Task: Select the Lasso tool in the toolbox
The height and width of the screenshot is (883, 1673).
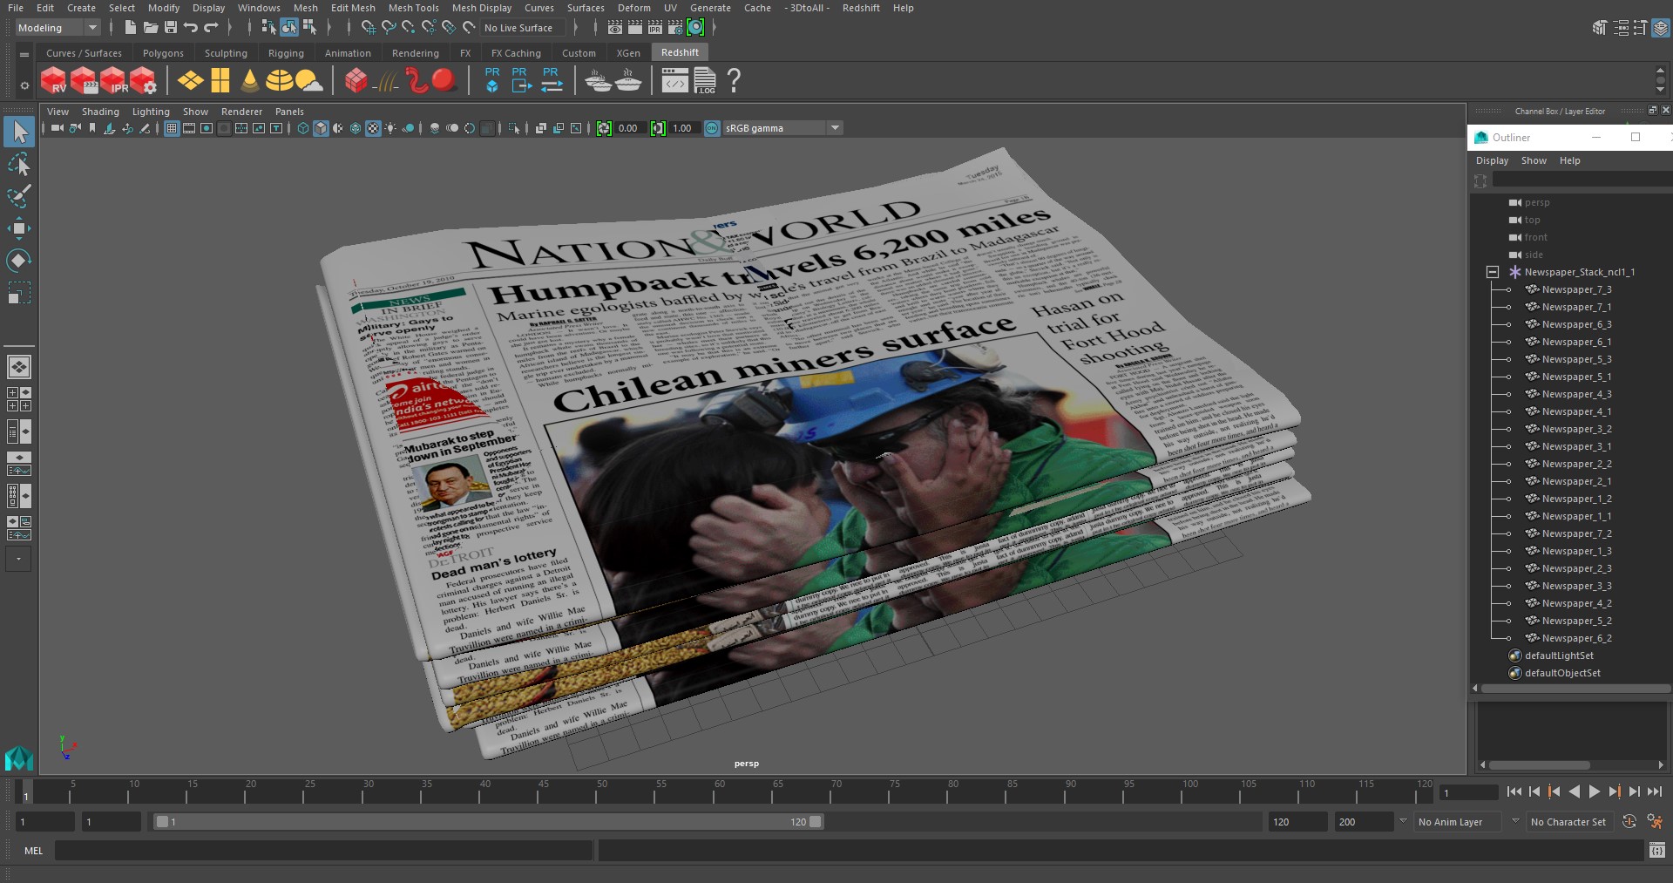Action: tap(18, 165)
